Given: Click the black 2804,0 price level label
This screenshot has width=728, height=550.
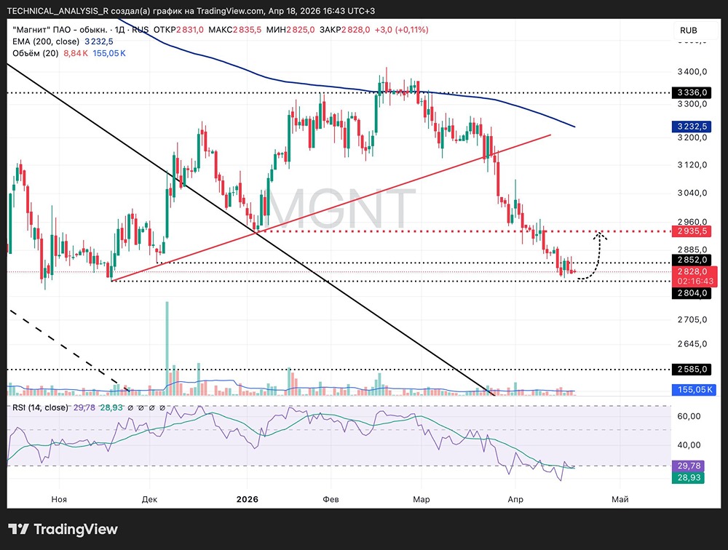Looking at the screenshot, I should coord(692,293).
